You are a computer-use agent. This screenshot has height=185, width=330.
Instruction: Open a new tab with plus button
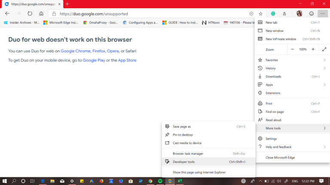click(x=67, y=4)
